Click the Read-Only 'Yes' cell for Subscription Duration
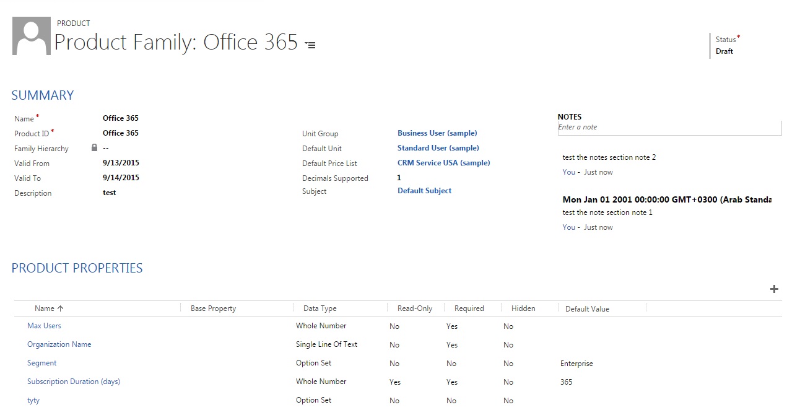Image resolution: width=787 pixels, height=415 pixels. [395, 382]
